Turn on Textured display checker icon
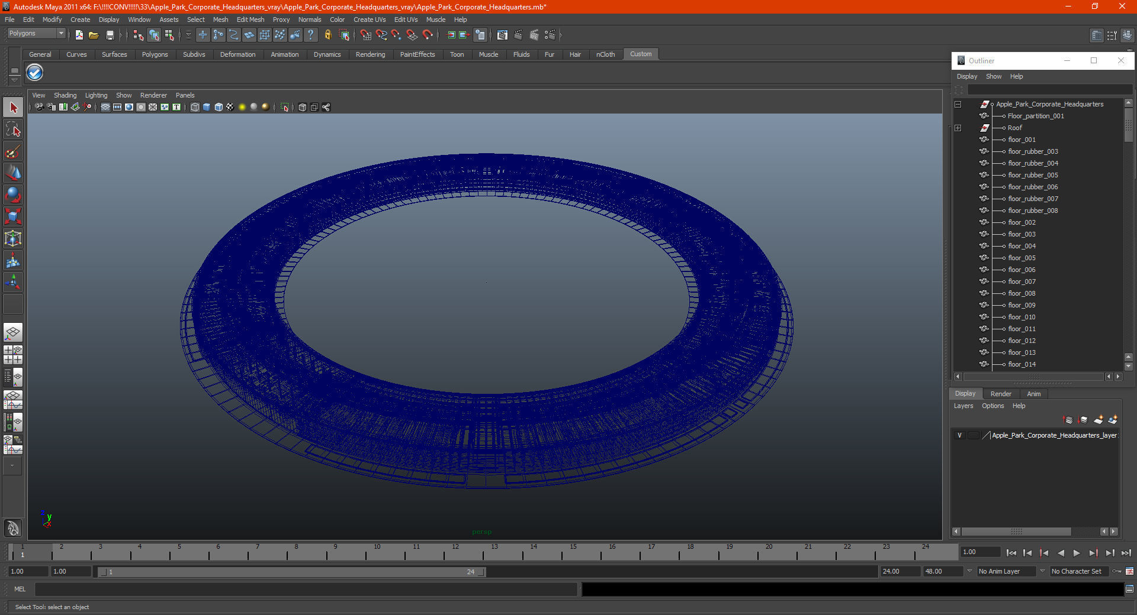Image resolution: width=1137 pixels, height=615 pixels. (230, 107)
